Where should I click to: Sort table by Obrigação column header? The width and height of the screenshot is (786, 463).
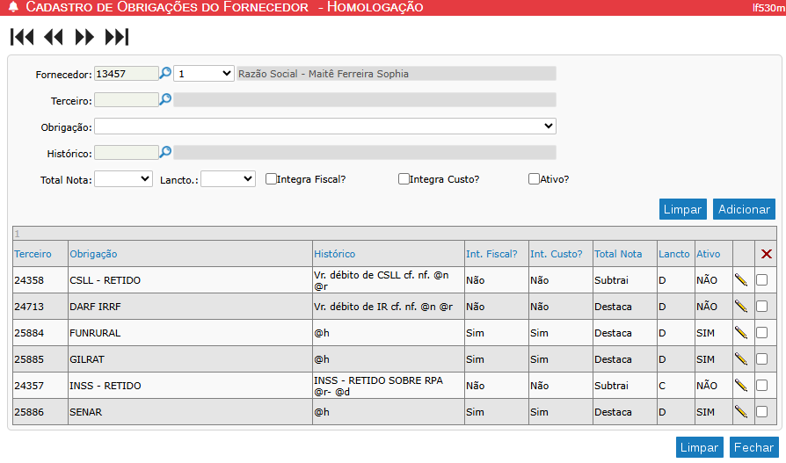(93, 254)
